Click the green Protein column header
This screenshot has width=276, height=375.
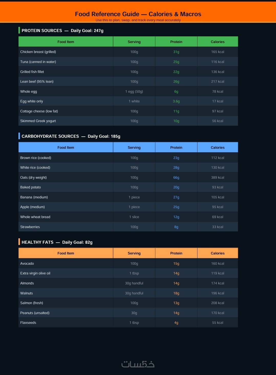(176, 42)
